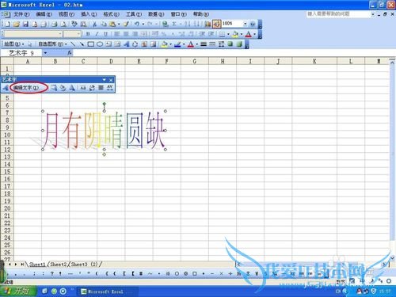Open the 自选图形 AutoShapes dropdown
Viewport: 396px width, 297px height.
[x=52, y=44]
